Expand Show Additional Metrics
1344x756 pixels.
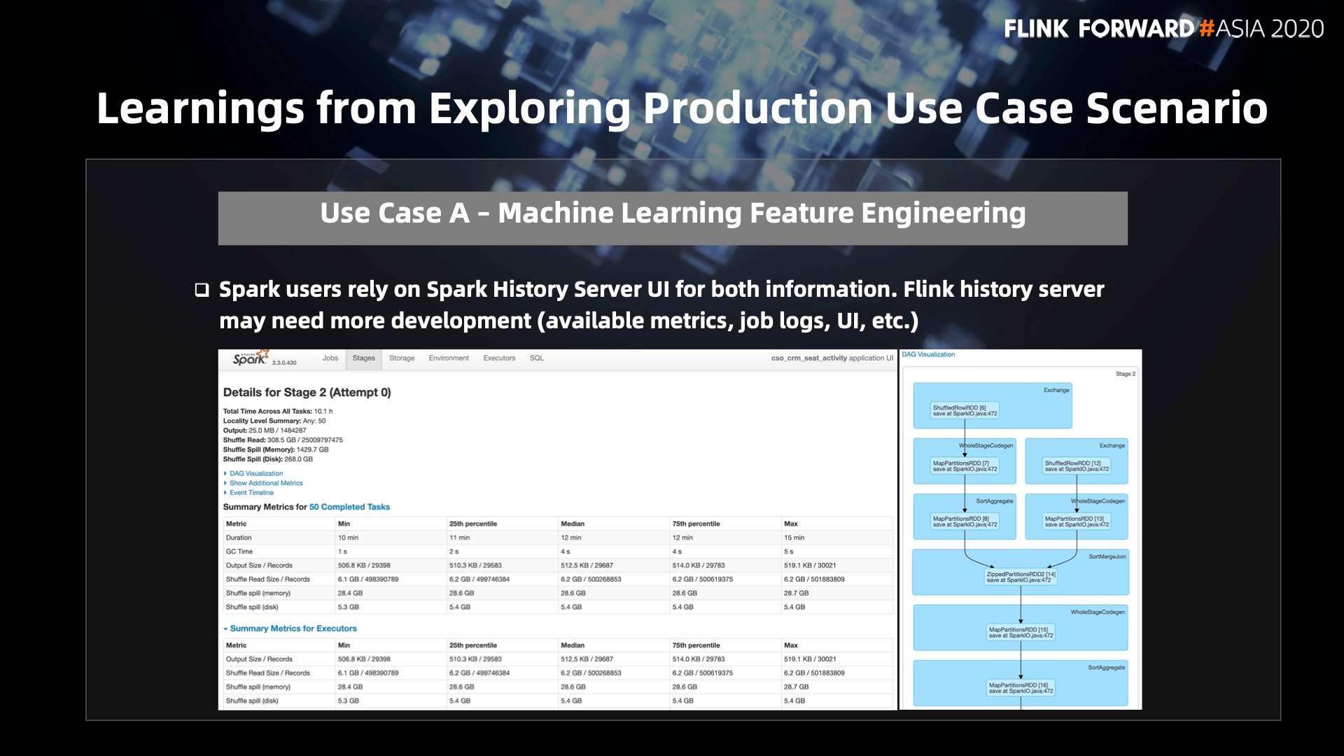tap(265, 484)
